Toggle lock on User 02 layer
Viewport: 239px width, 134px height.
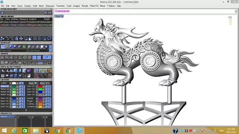click(x=44, y=89)
